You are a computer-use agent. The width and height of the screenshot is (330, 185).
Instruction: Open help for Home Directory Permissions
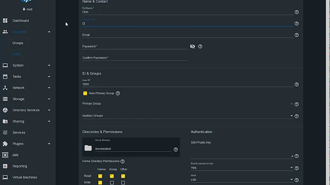point(122,161)
